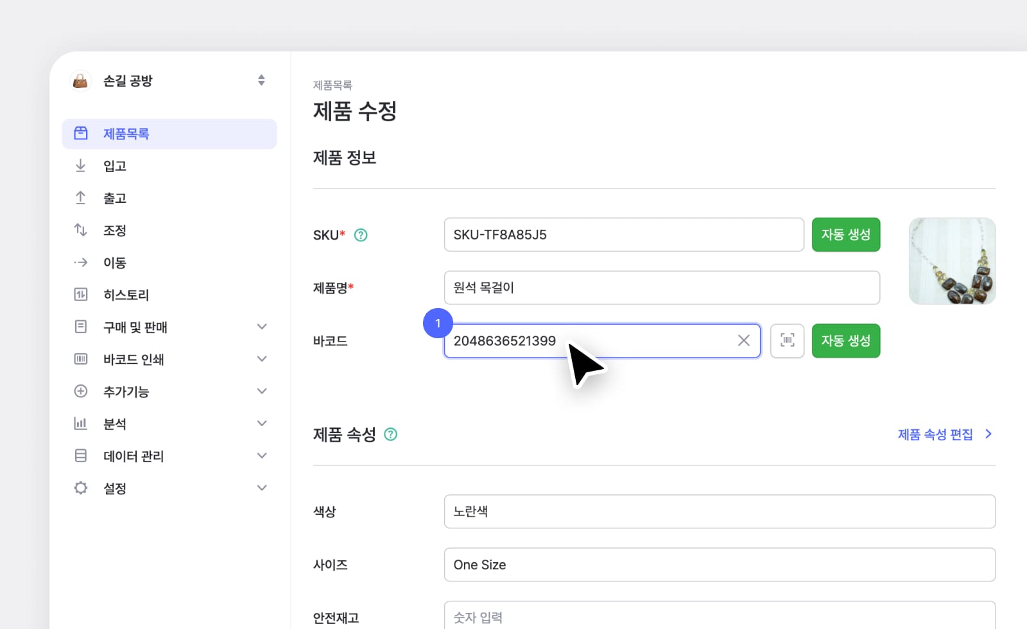Expand the 분석 chevron
The image size is (1027, 629).
[262, 424]
